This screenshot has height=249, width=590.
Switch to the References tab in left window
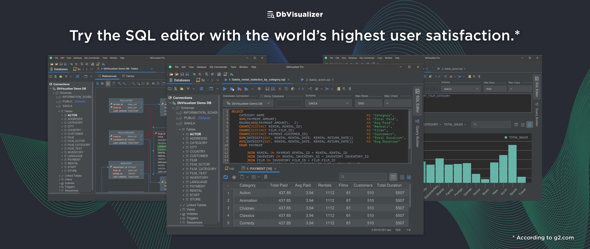[107, 76]
